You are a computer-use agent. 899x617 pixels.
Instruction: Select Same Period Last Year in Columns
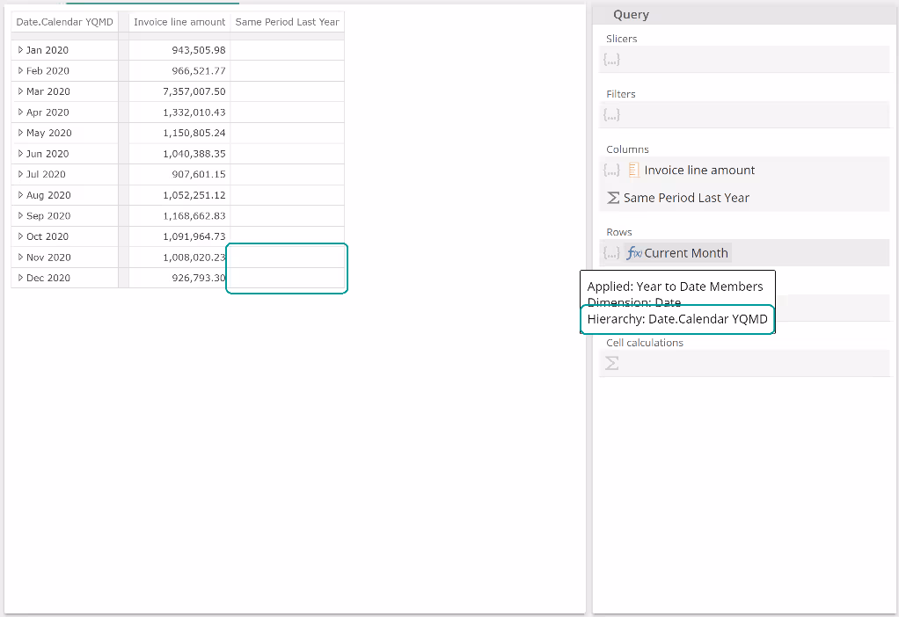(686, 199)
